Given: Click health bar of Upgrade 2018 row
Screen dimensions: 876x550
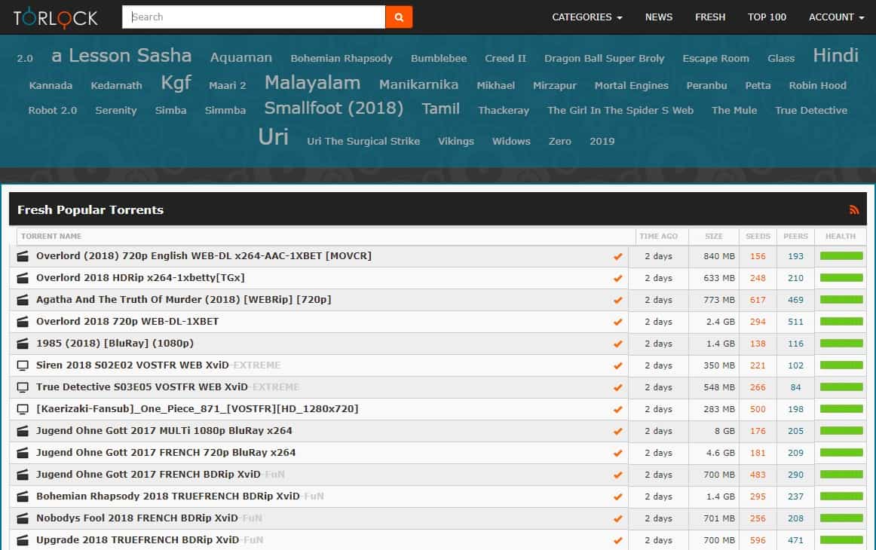Looking at the screenshot, I should 841,540.
